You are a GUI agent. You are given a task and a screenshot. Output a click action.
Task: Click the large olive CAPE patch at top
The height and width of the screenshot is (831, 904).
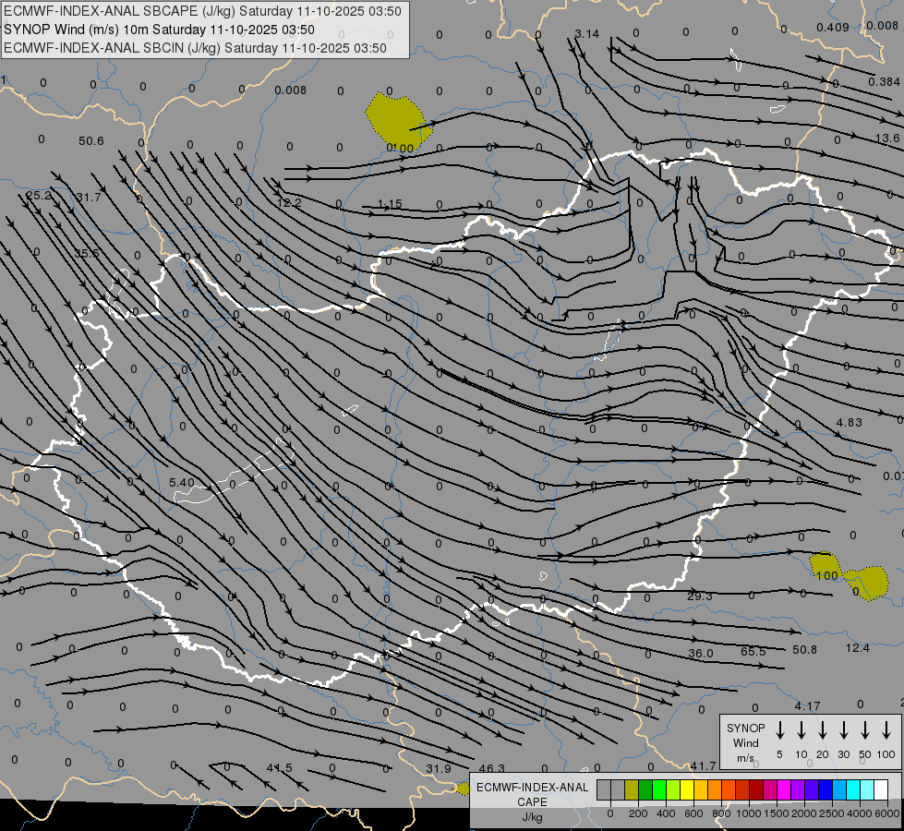pos(398,121)
